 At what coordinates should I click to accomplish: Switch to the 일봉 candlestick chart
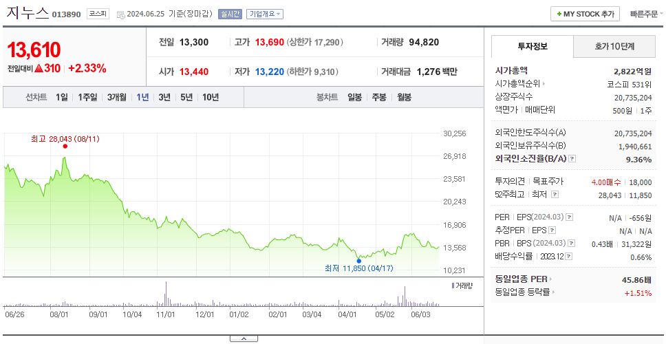pos(354,97)
